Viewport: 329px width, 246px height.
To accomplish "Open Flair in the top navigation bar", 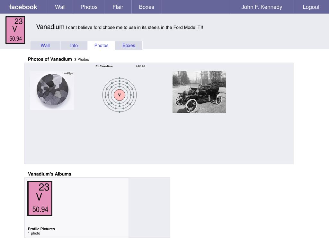I will [x=118, y=7].
